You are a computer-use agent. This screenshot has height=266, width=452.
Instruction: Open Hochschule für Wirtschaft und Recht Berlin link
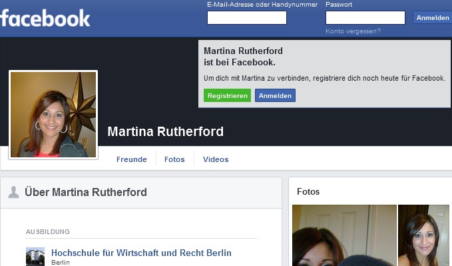point(141,253)
